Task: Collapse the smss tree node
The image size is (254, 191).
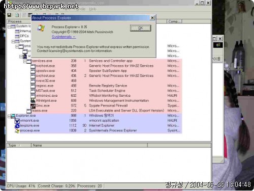Action: [17, 46]
